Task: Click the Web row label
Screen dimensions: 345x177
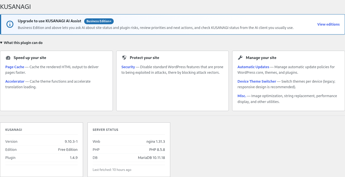Action: point(96,142)
